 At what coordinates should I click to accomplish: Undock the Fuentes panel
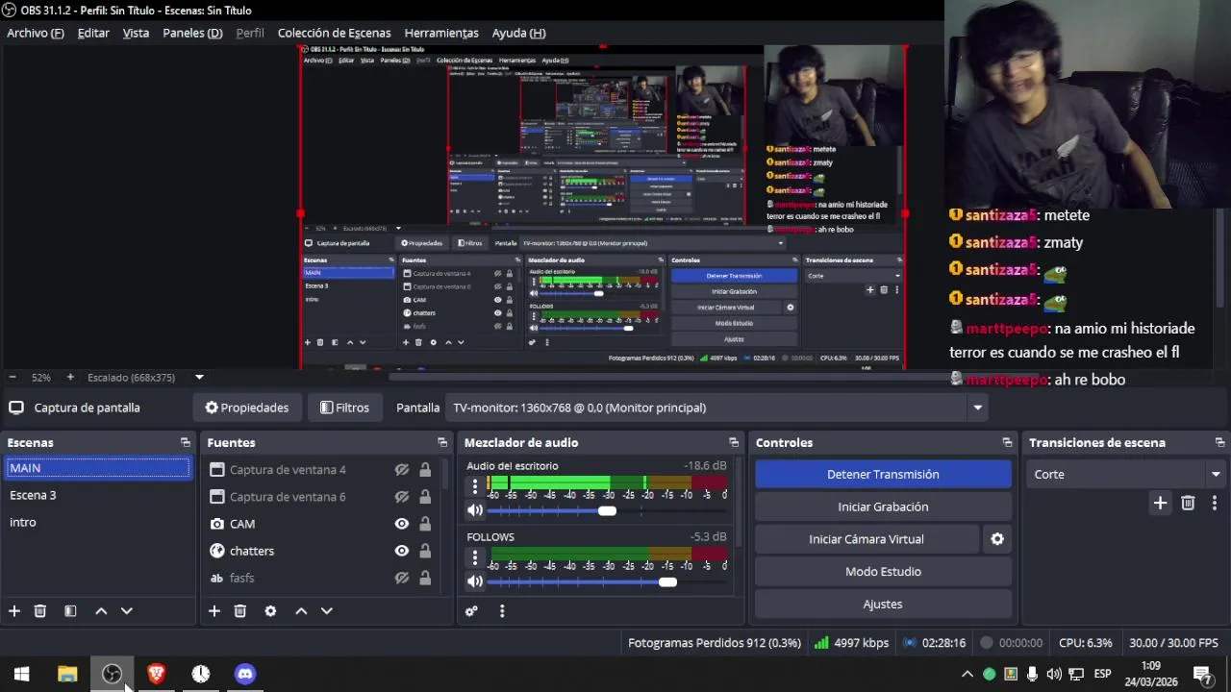(x=442, y=443)
